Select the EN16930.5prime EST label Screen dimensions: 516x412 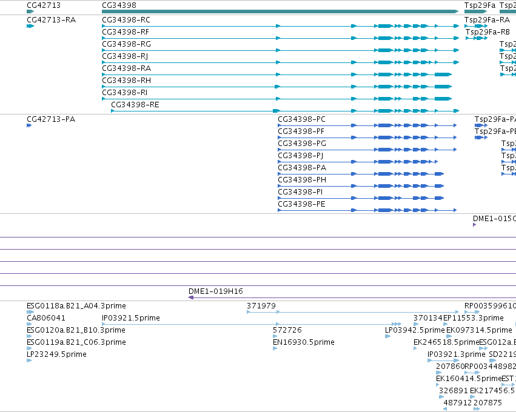(303, 342)
